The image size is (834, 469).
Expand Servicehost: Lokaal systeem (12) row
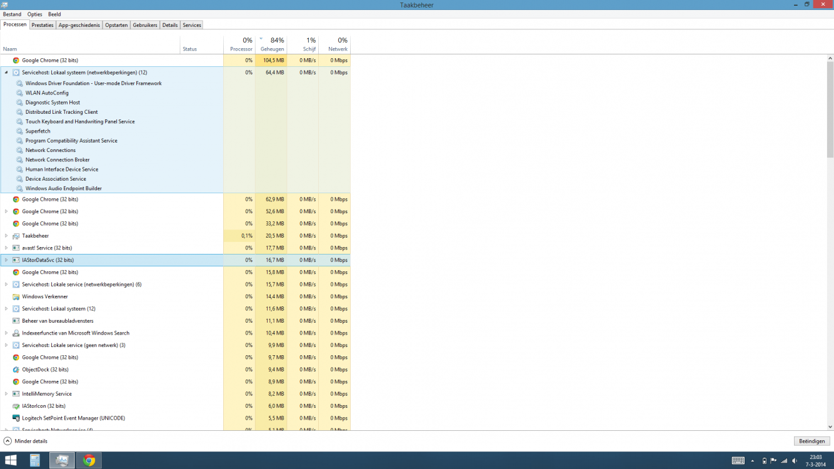(x=6, y=309)
